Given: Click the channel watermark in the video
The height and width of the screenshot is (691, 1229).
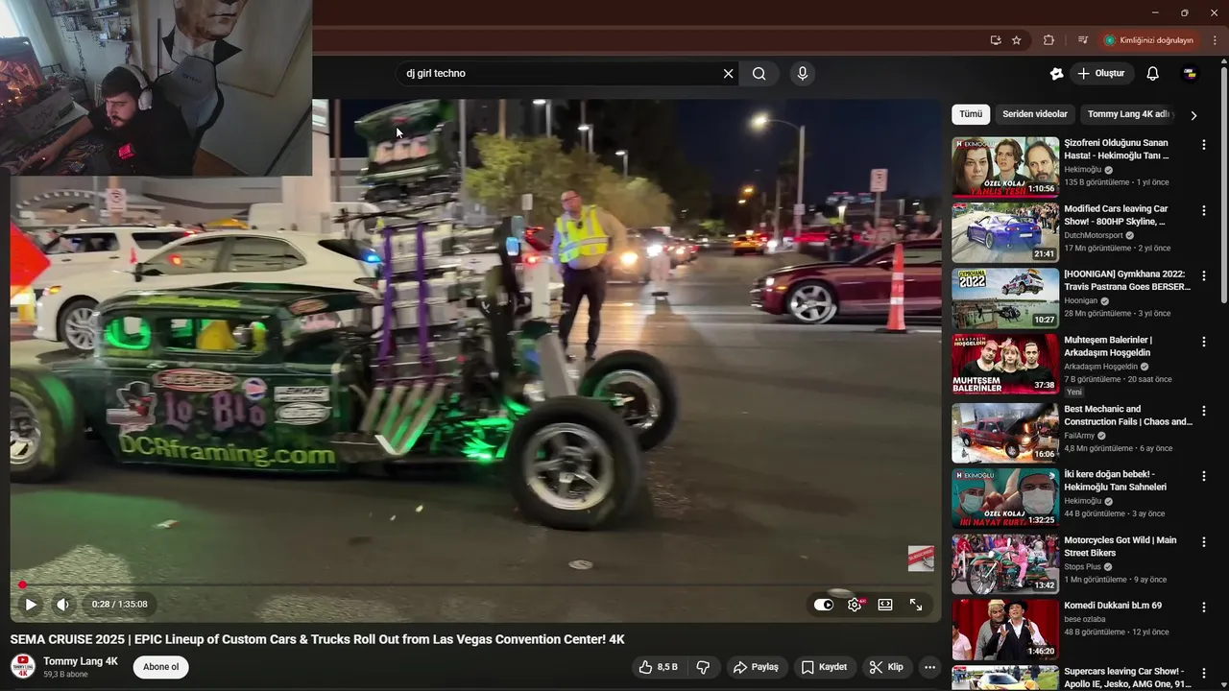Looking at the screenshot, I should [x=921, y=559].
